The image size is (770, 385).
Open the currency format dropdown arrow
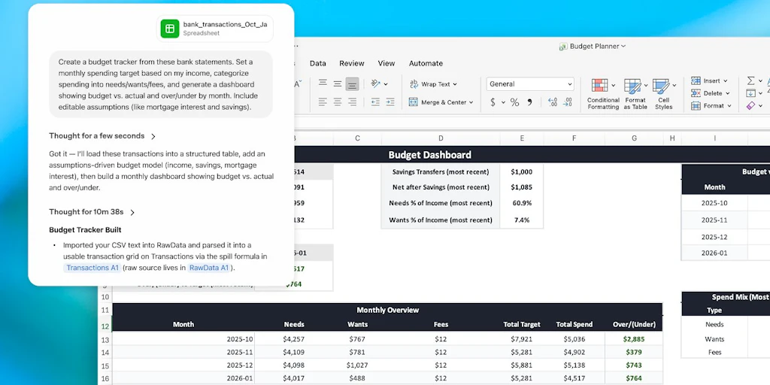coord(503,102)
